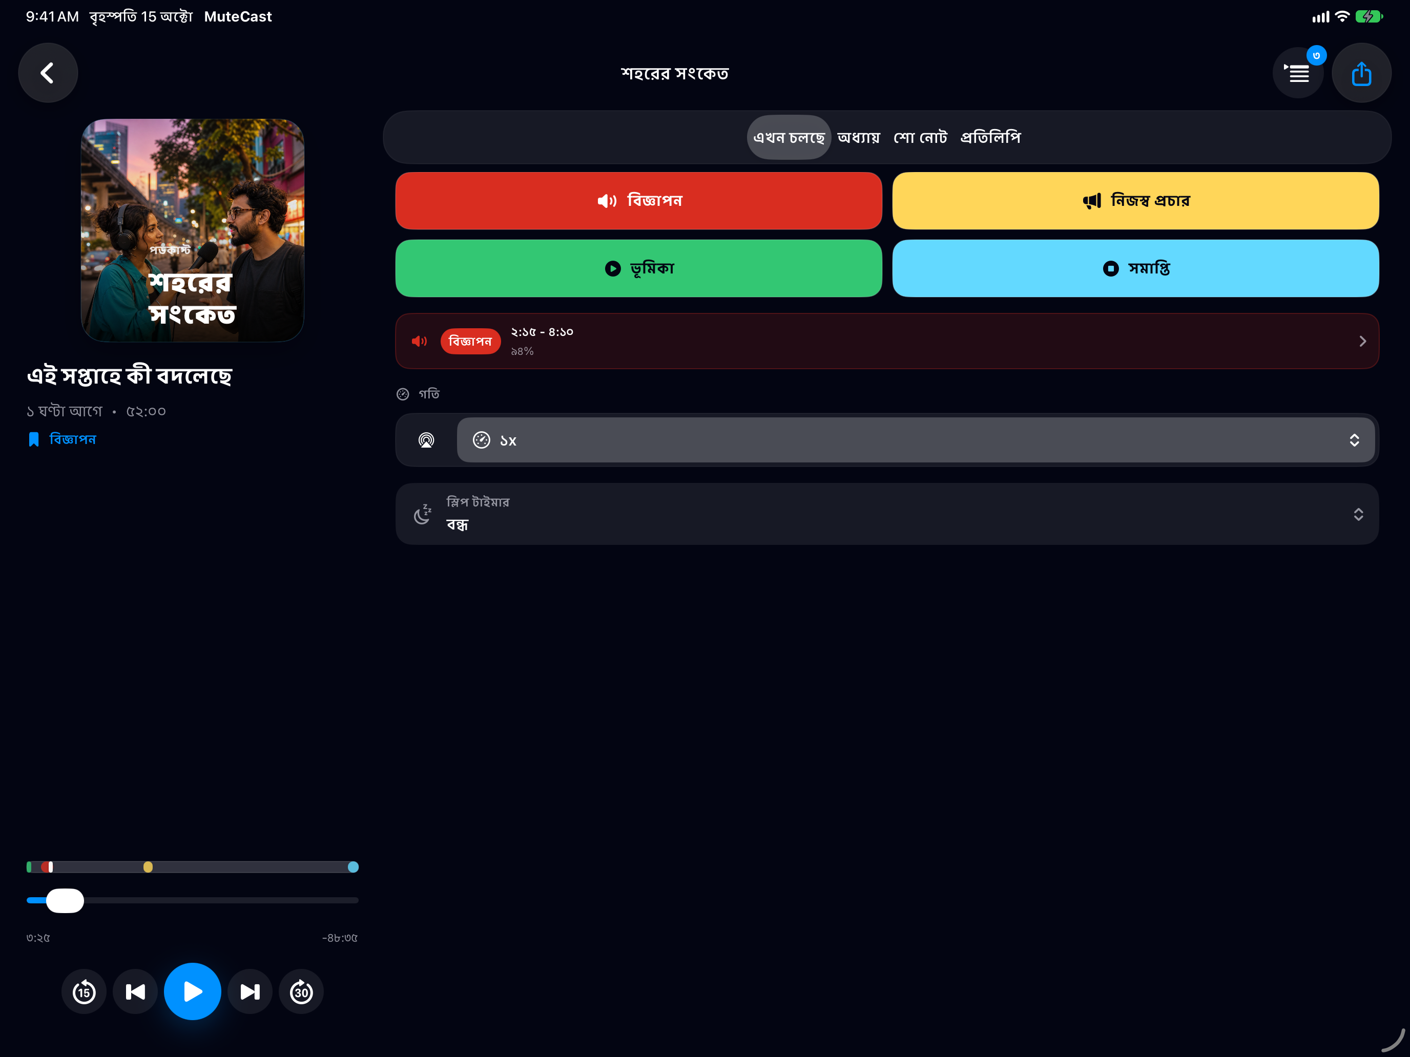Click the গতি speed section label
This screenshot has height=1057, width=1410.
click(429, 394)
